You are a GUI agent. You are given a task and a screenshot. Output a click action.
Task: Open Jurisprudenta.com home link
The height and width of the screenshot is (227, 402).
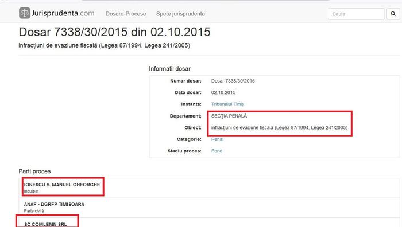(x=57, y=13)
